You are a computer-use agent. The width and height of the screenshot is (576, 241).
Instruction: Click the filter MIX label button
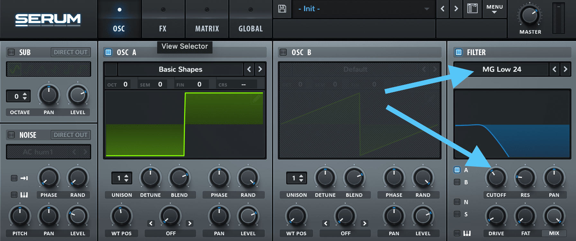[x=554, y=233]
